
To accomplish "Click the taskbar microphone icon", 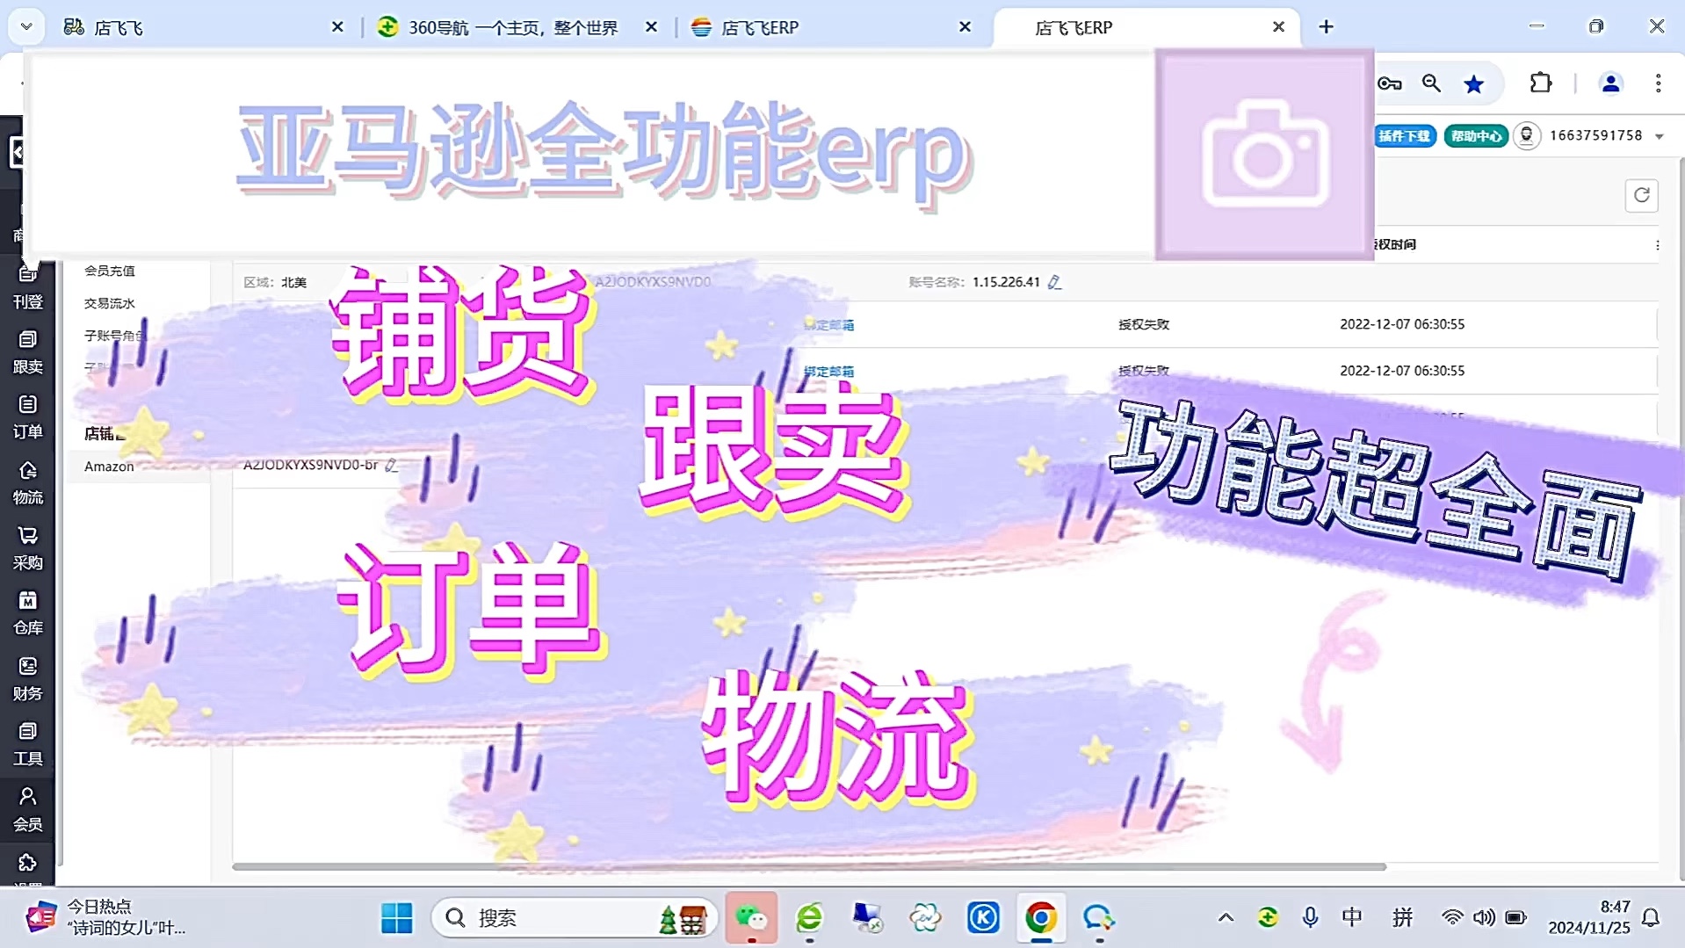I will [1310, 917].
